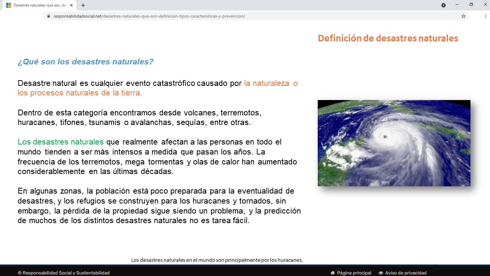Image resolution: width=490 pixels, height=276 pixels.
Task: Close the Desastres naturales tab
Action: pos(71,5)
